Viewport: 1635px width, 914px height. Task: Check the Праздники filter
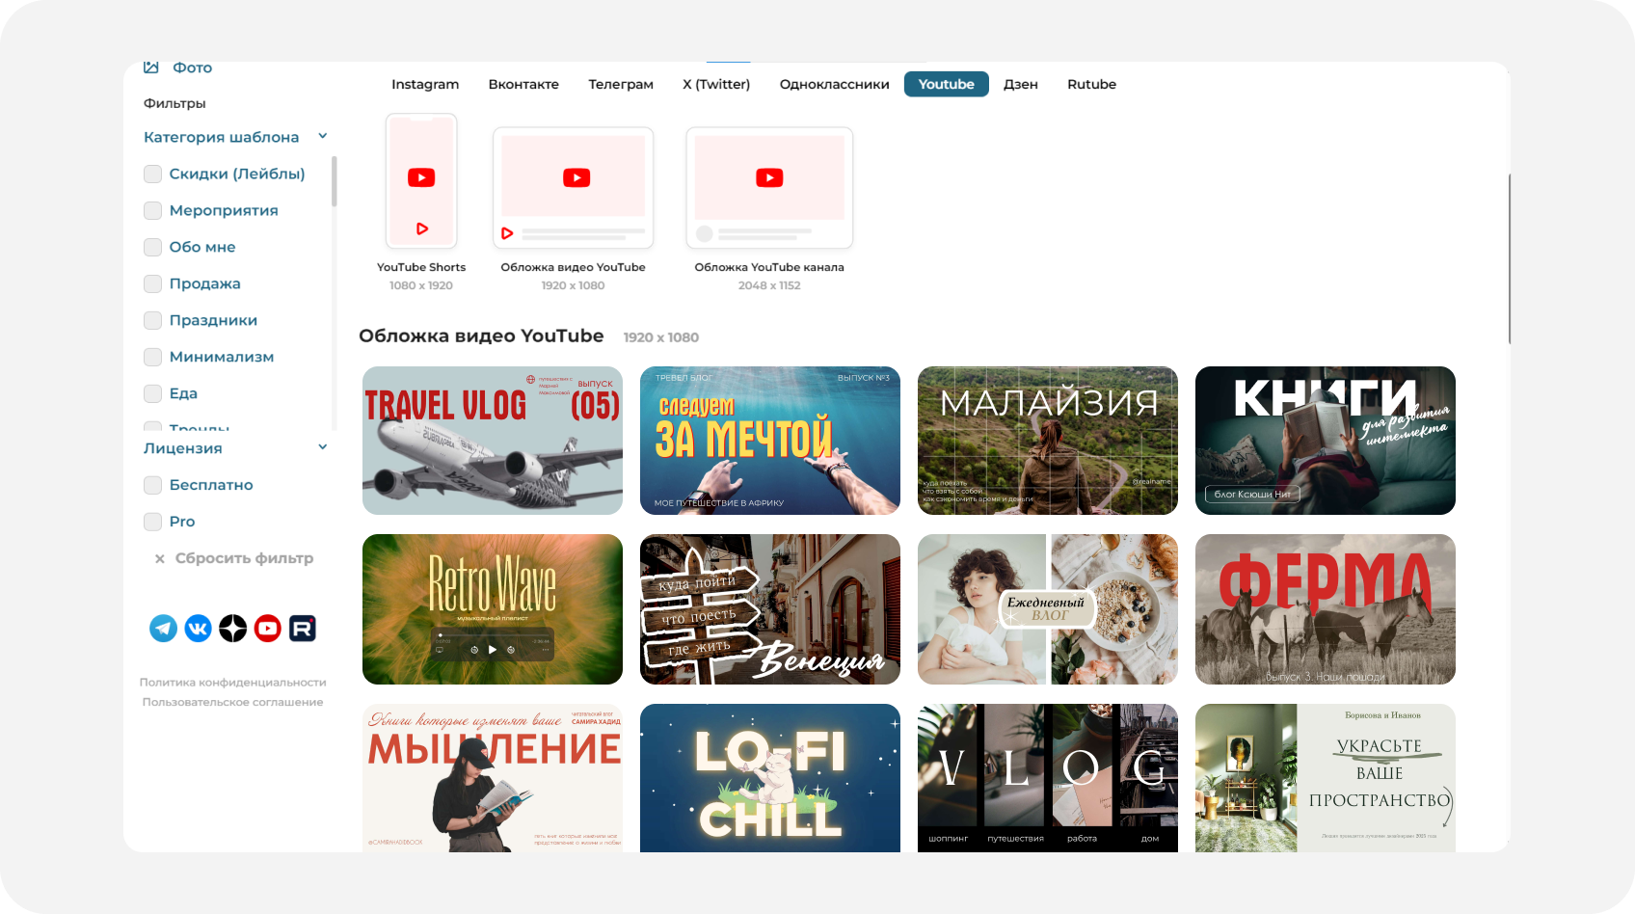tap(152, 320)
